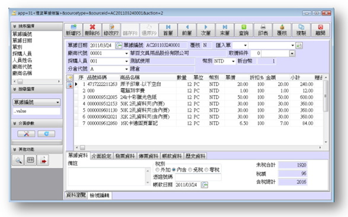Click the 離開 exit button
348x217 pixels.
pos(320,30)
